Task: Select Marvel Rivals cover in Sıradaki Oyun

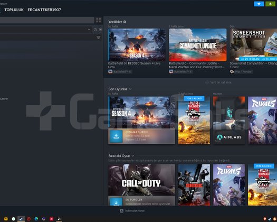Action: [229, 185]
